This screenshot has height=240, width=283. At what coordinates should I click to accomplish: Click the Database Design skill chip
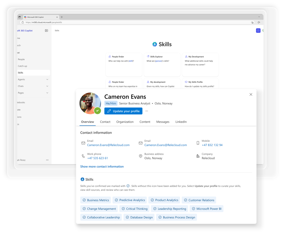tap(139, 218)
